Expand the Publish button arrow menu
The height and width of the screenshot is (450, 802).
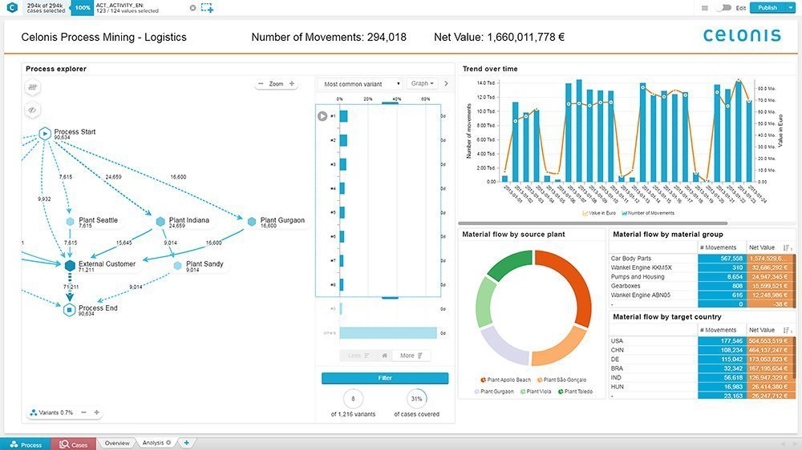790,8
